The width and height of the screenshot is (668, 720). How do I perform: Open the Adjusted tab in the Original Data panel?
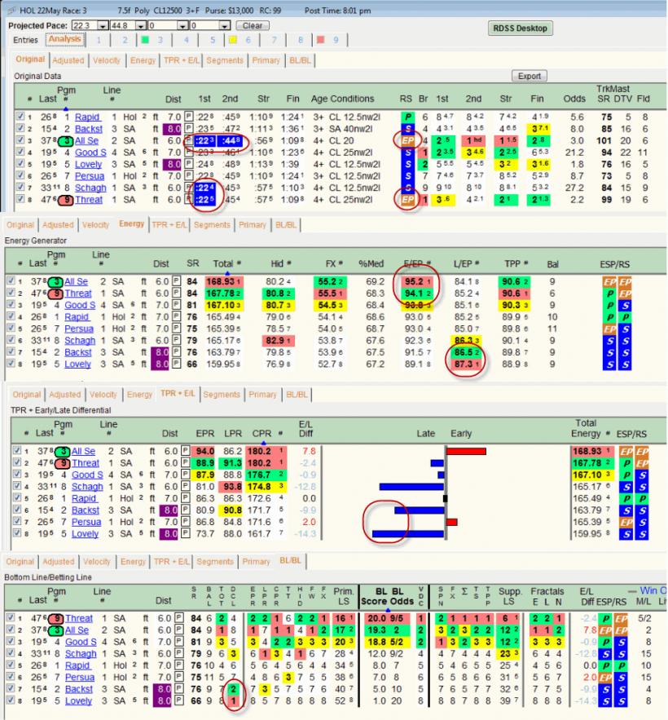(x=68, y=60)
